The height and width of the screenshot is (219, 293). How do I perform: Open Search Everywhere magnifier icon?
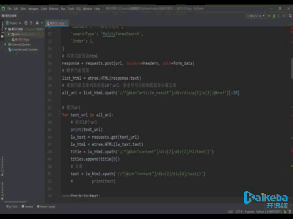click(290, 16)
